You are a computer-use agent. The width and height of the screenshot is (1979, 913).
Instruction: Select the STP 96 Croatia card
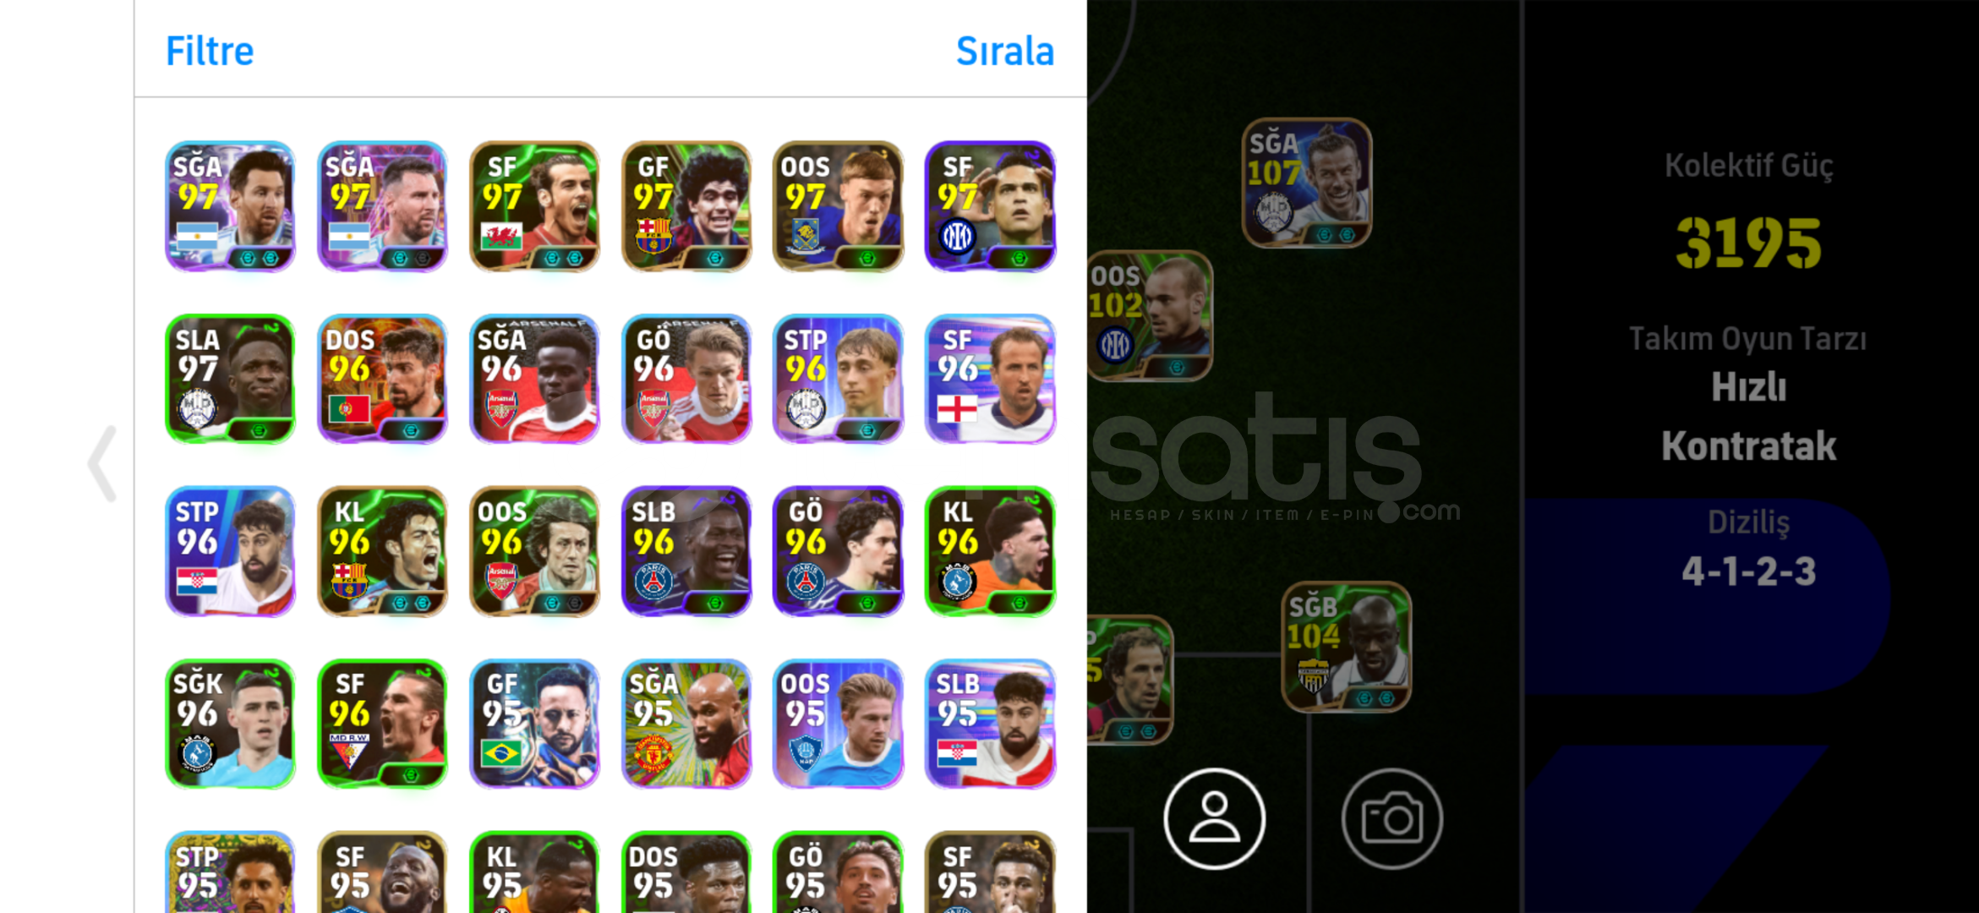click(x=230, y=551)
